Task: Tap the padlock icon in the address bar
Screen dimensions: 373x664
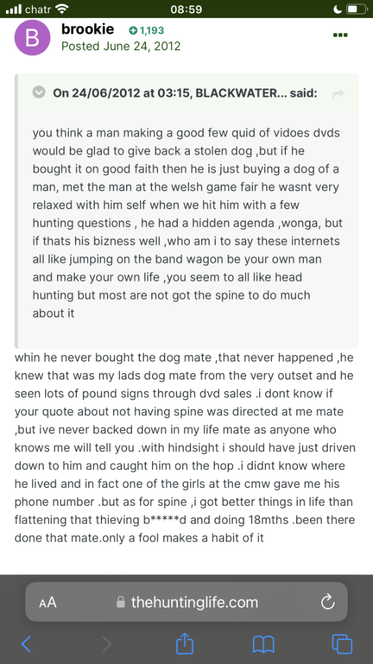Action: pos(121,602)
